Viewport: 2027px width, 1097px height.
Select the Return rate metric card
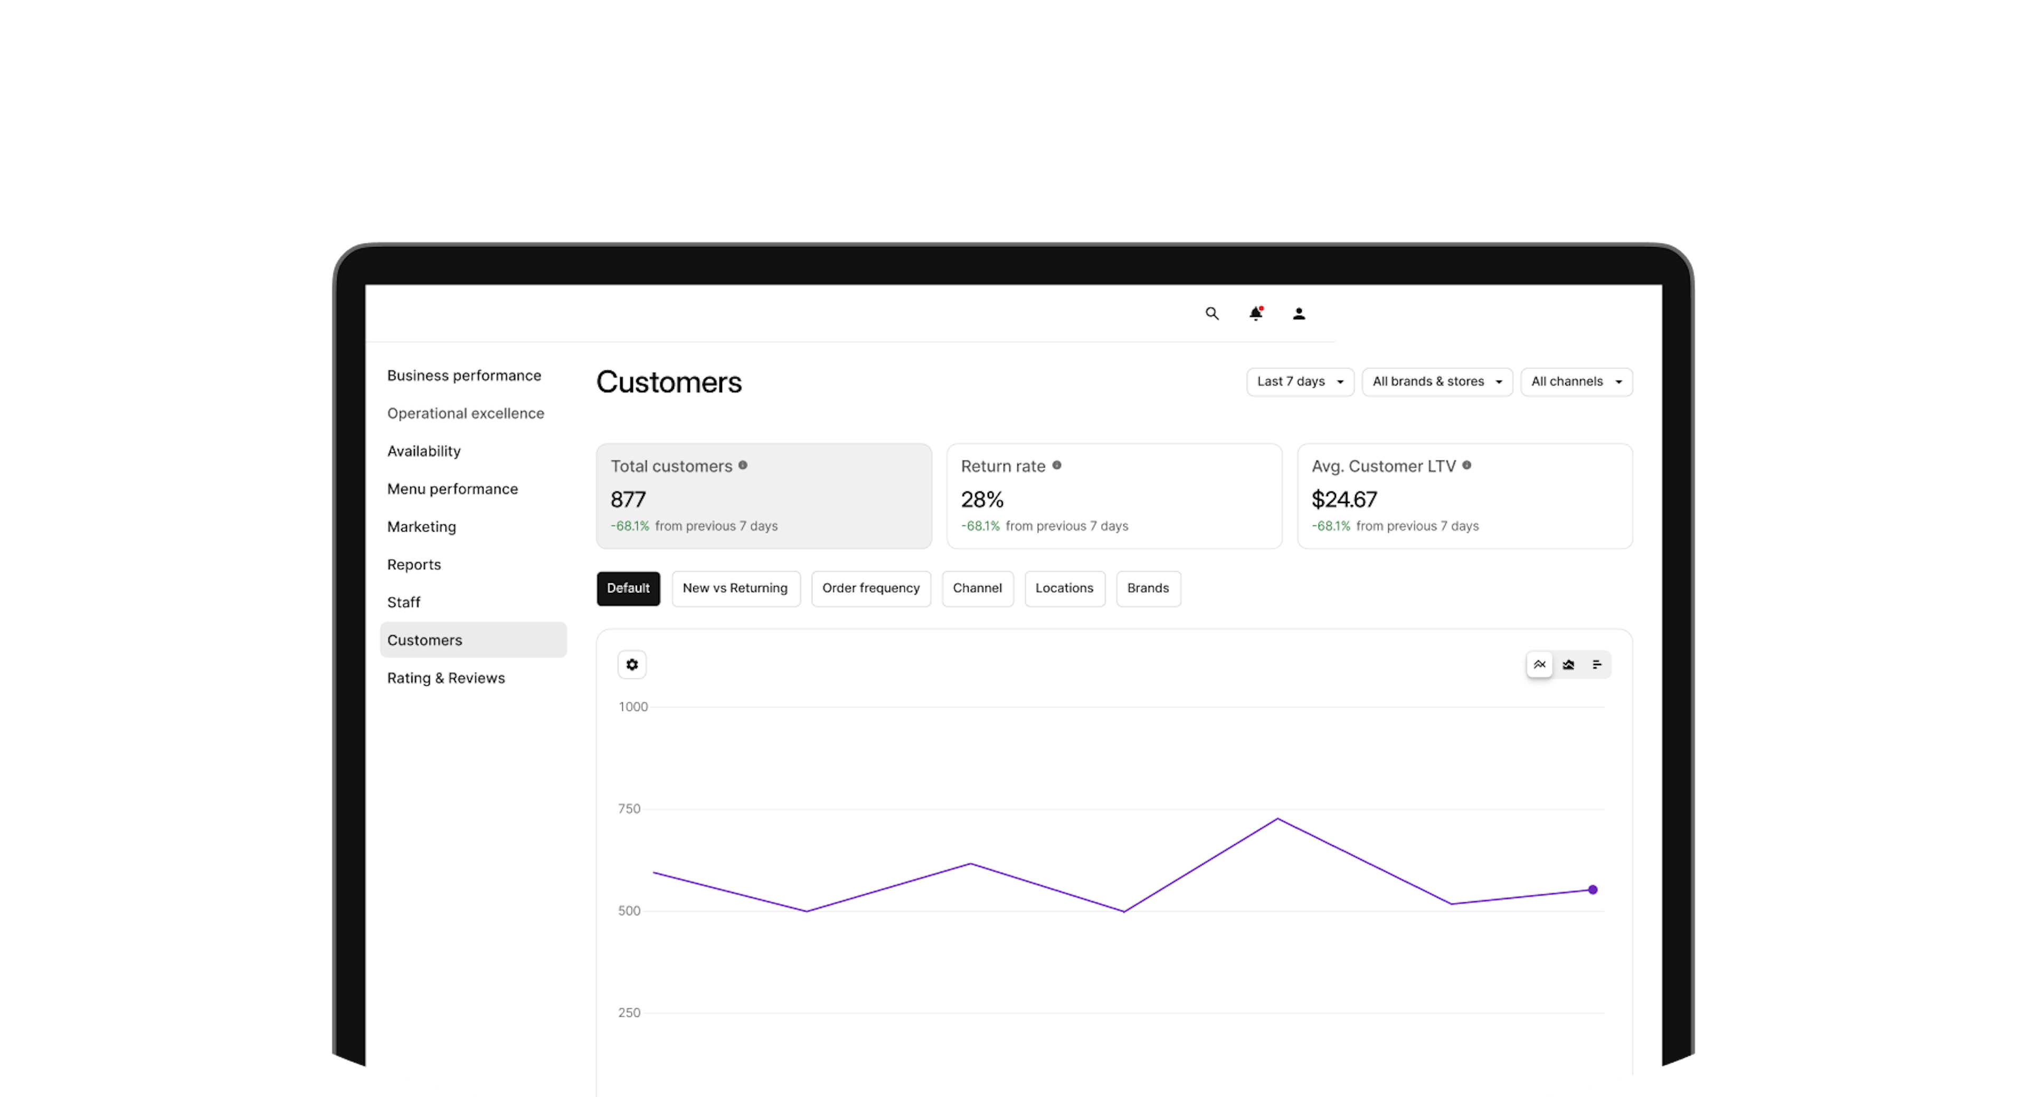click(x=1113, y=496)
